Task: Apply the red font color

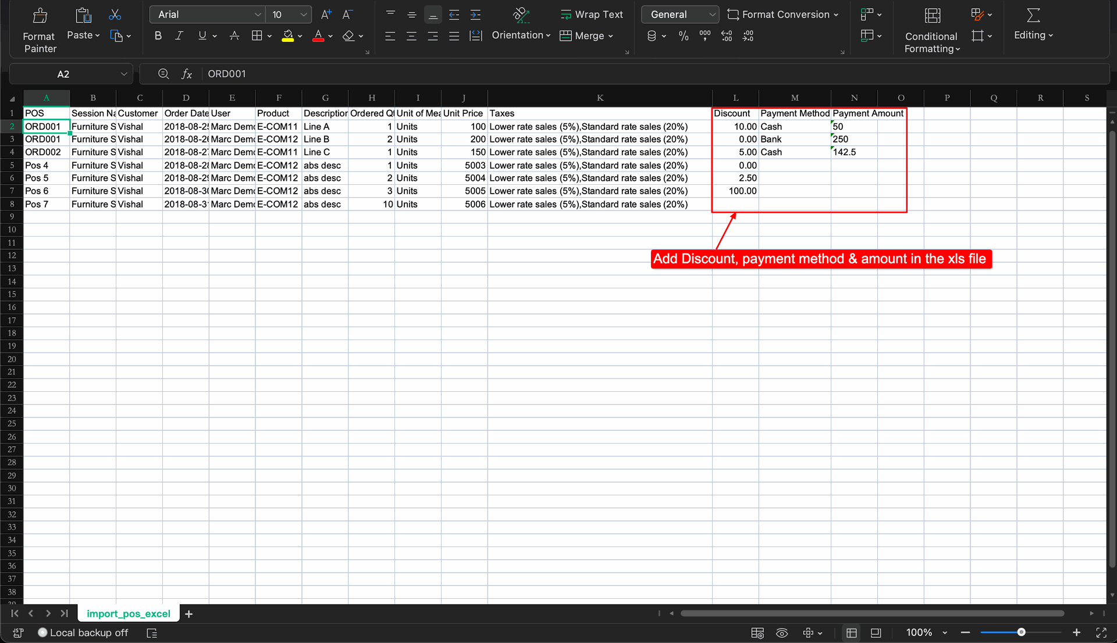Action: 318,36
